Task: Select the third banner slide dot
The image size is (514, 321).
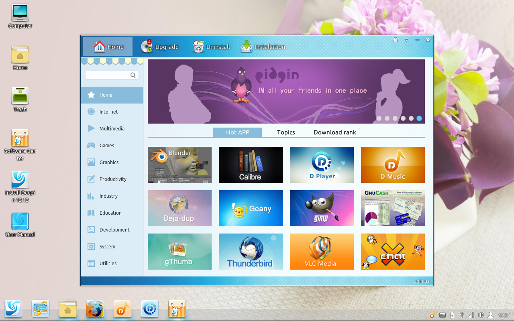Action: click(x=395, y=118)
